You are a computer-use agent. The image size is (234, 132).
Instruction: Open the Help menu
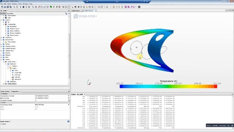point(31,4)
